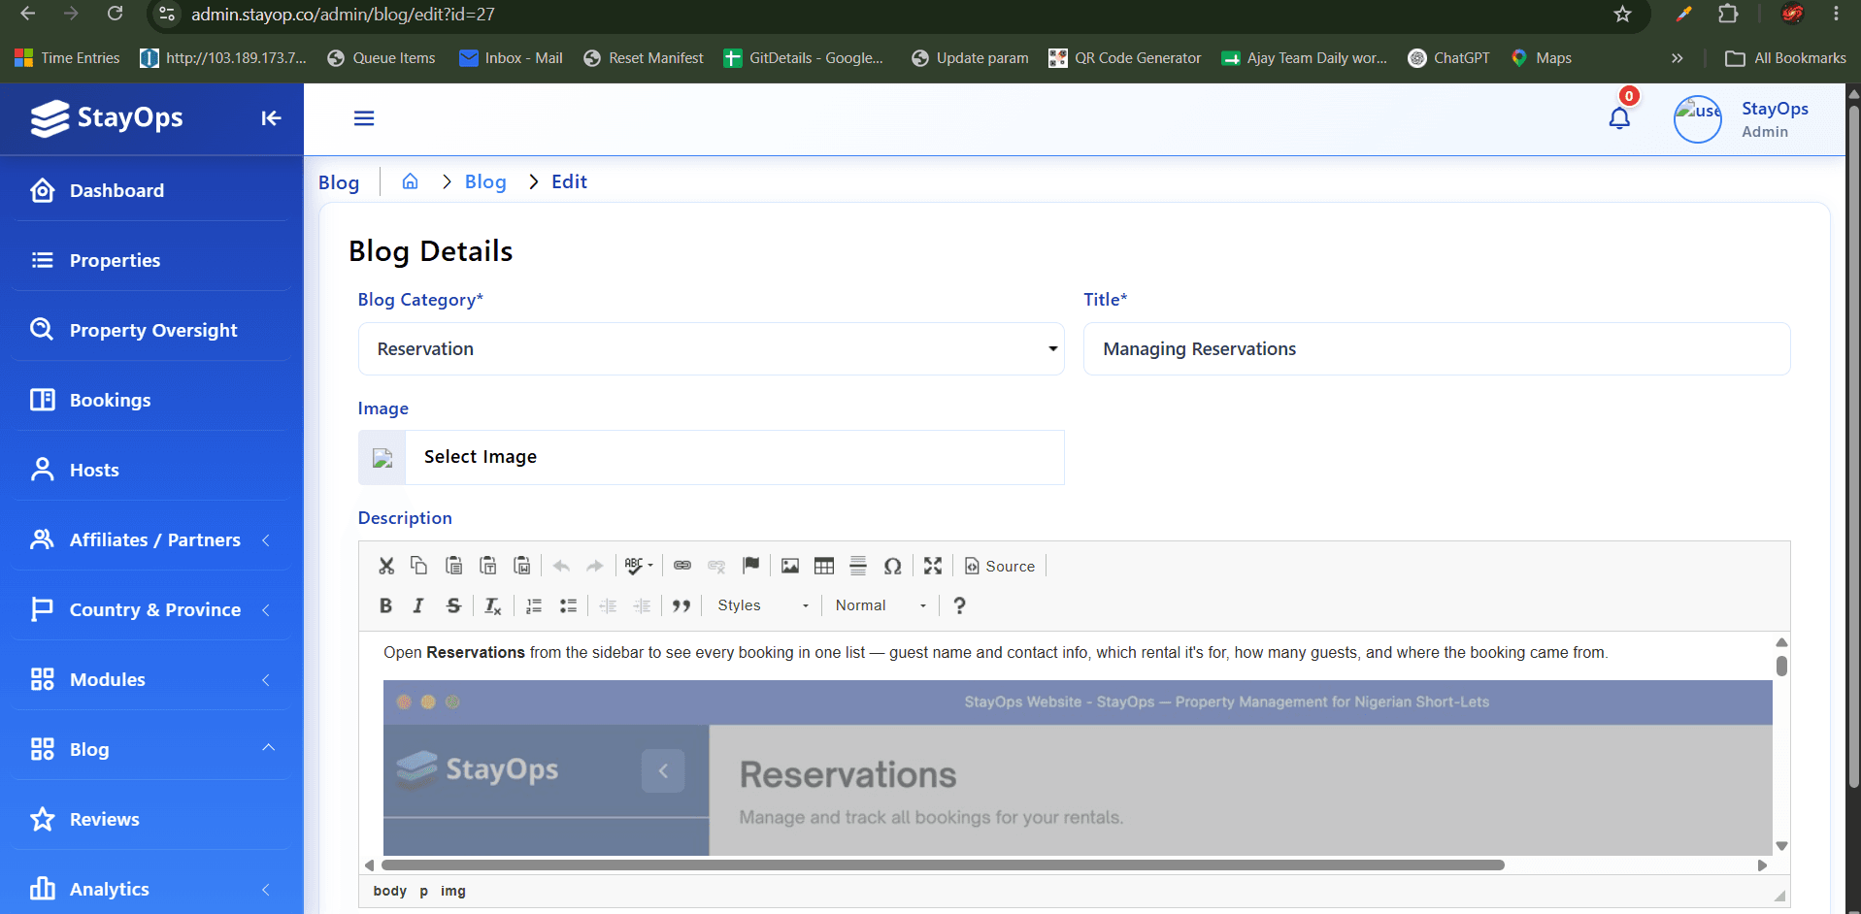Screen dimensions: 1861x914
Task: Remove formatting from selected text
Action: coord(493,605)
